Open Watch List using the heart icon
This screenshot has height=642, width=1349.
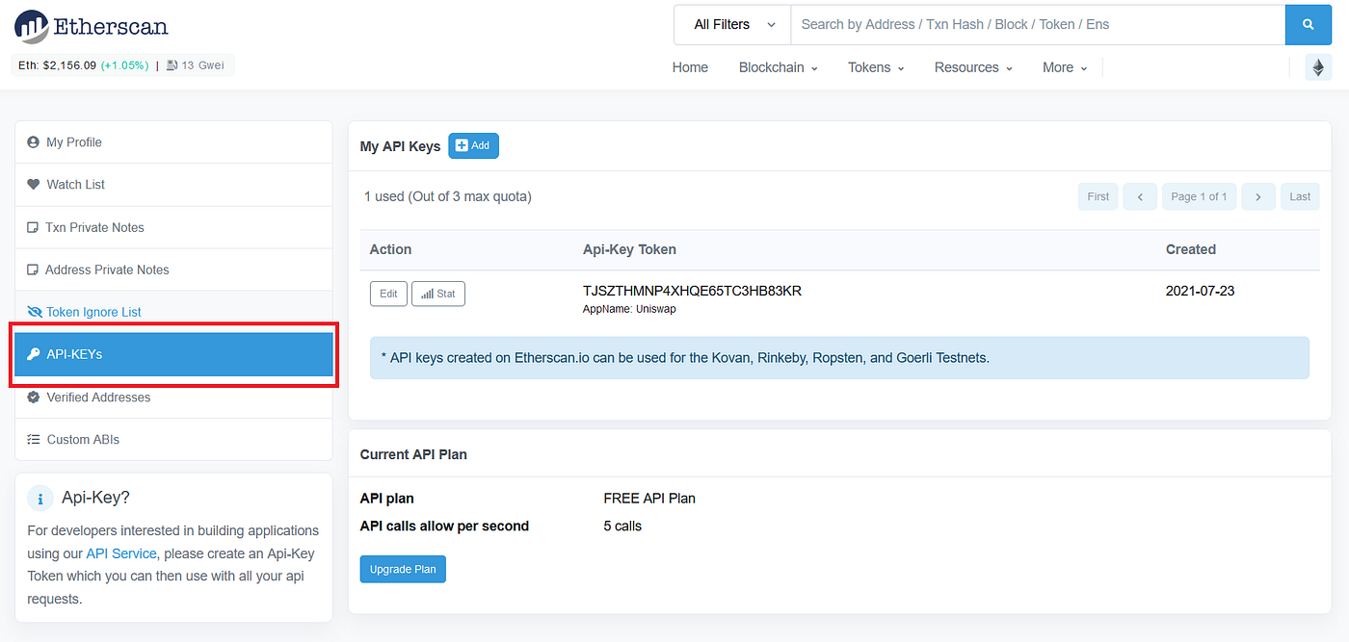point(34,184)
